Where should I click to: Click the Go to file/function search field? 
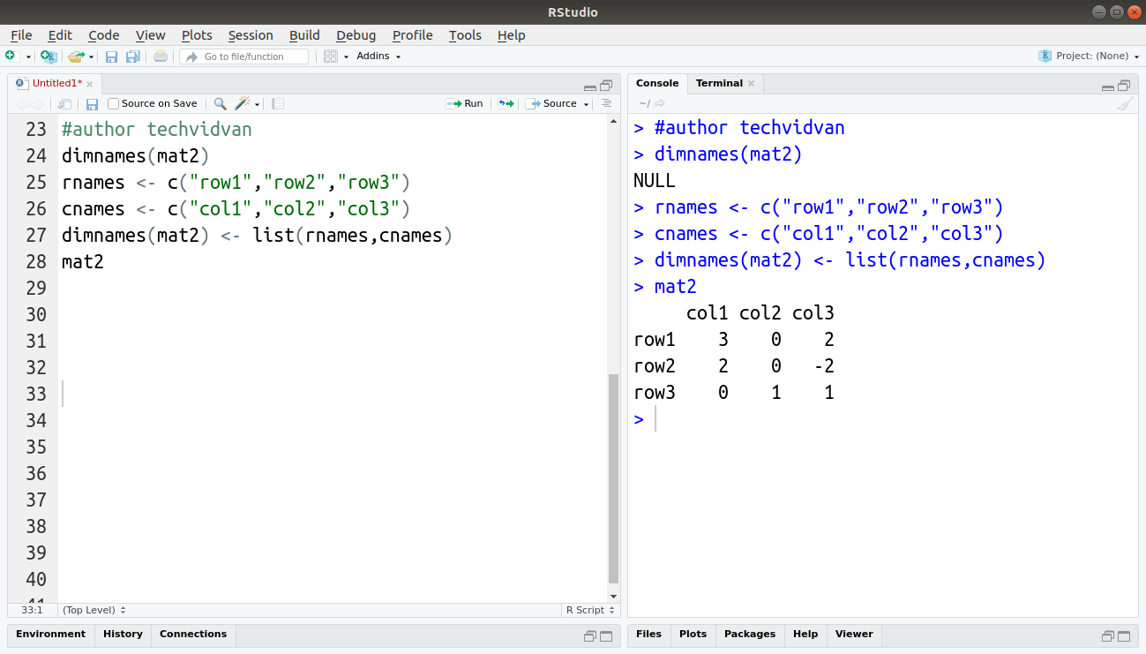click(244, 56)
